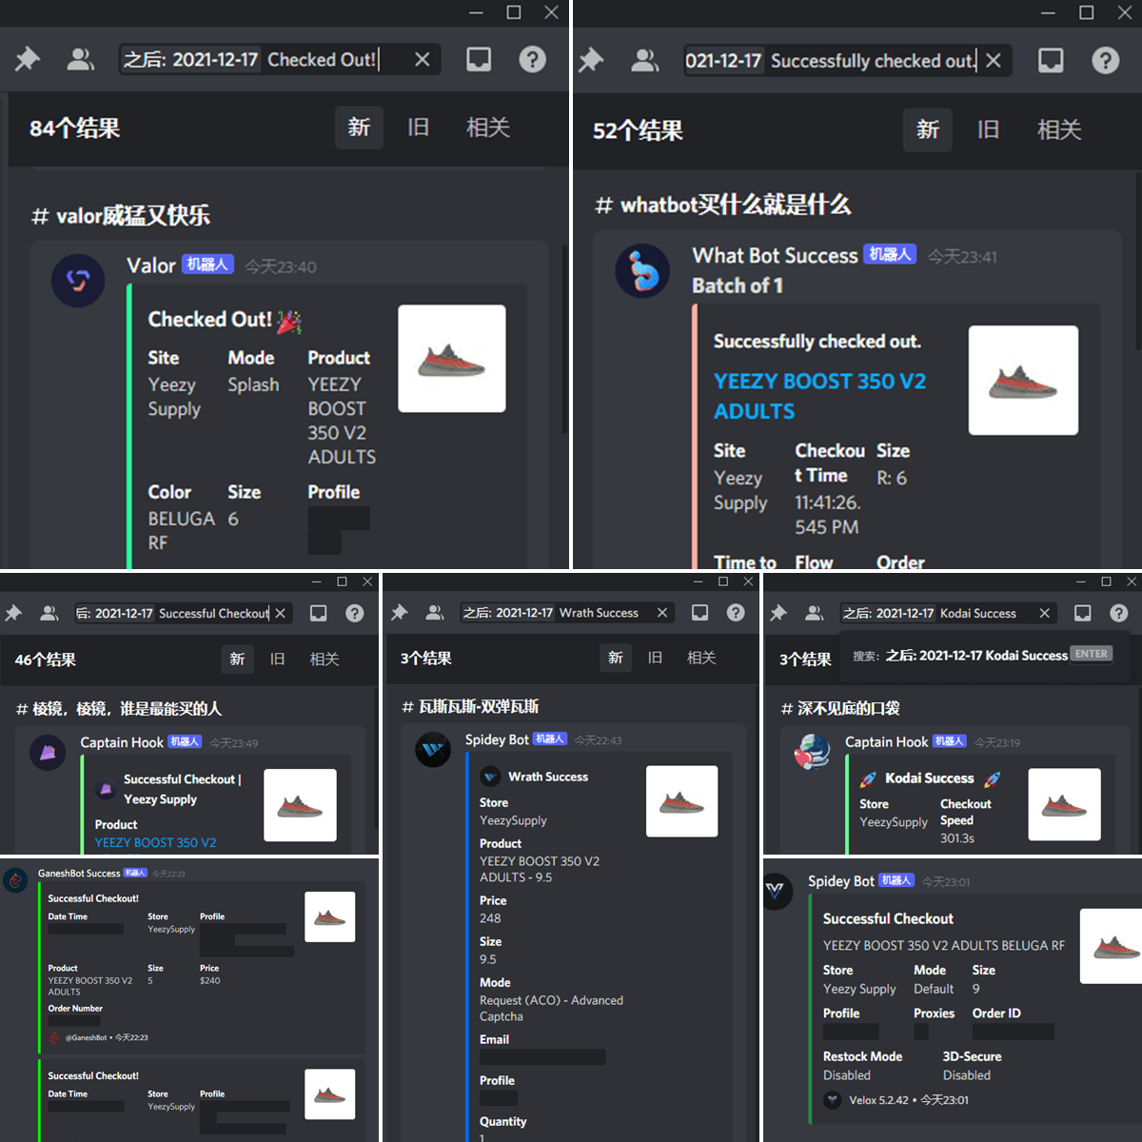Clear the Checked Out! search query
1142x1142 pixels.
(423, 59)
